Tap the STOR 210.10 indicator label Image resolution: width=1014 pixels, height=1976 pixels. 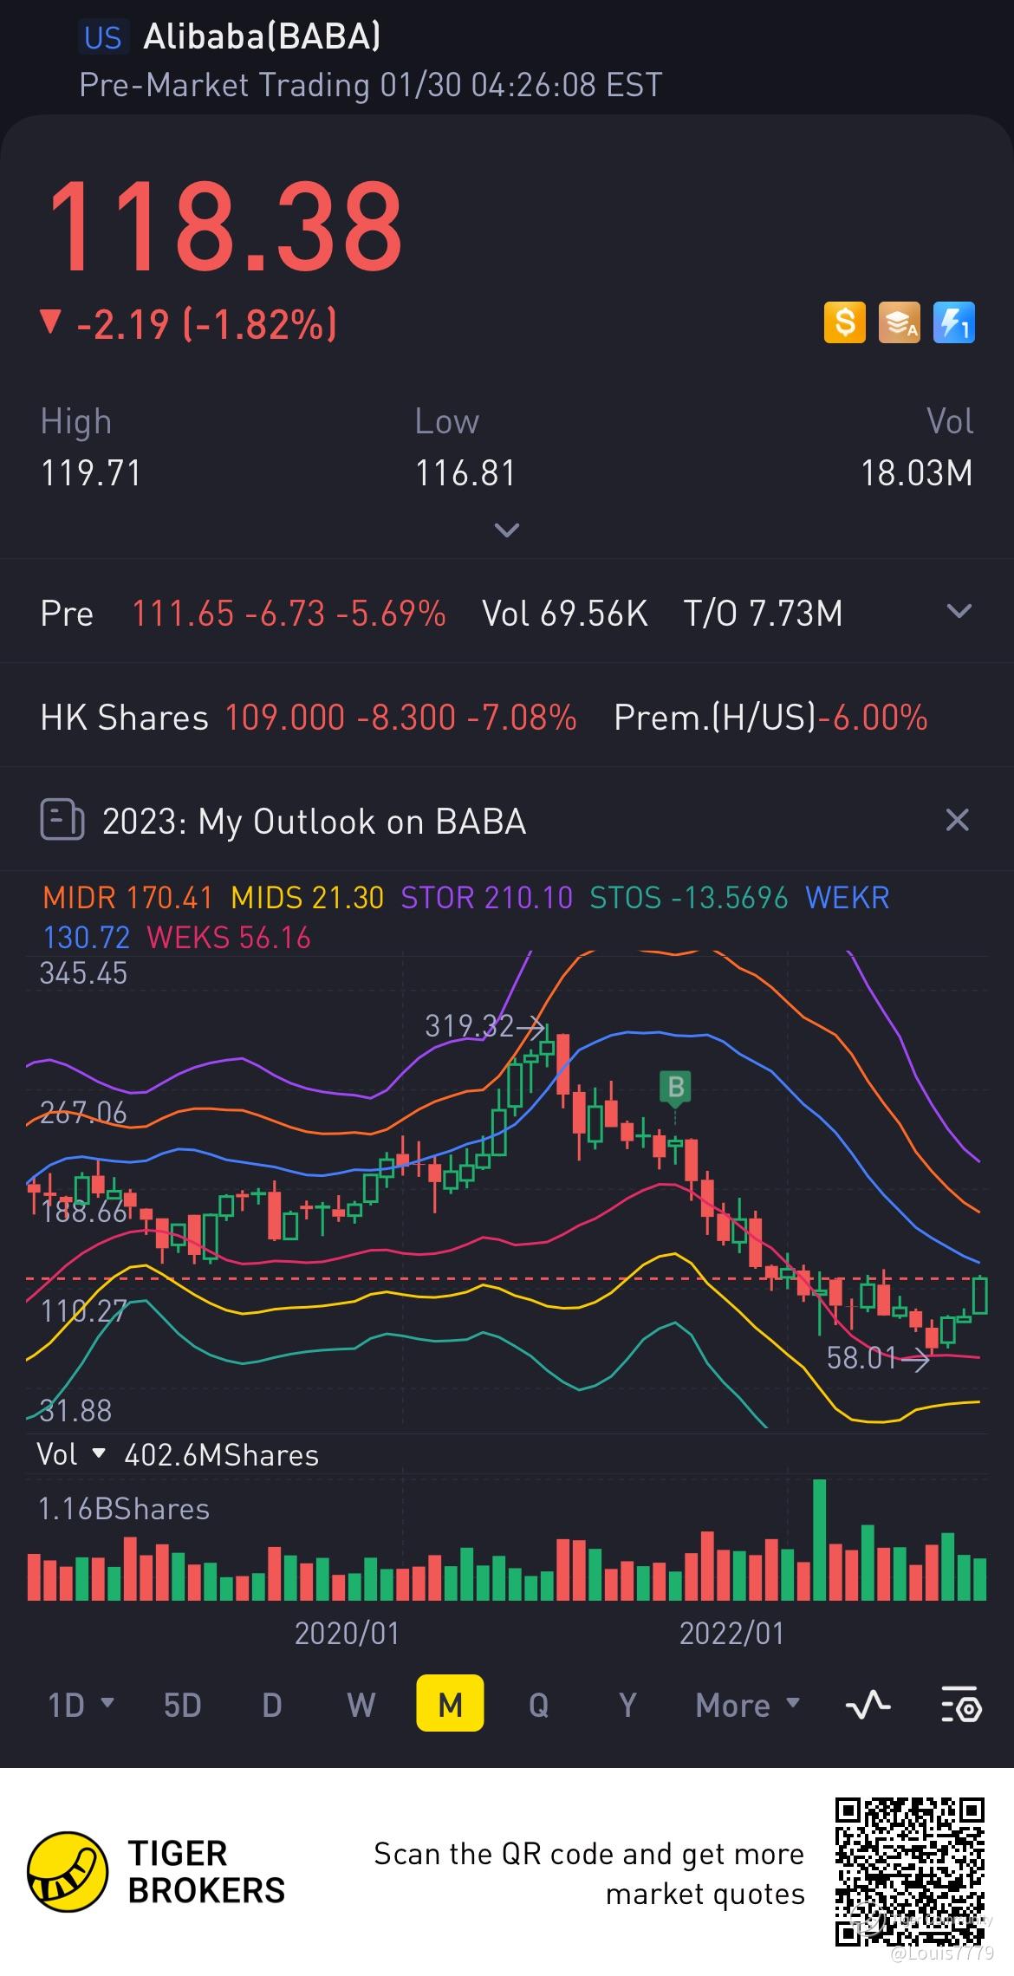click(487, 897)
